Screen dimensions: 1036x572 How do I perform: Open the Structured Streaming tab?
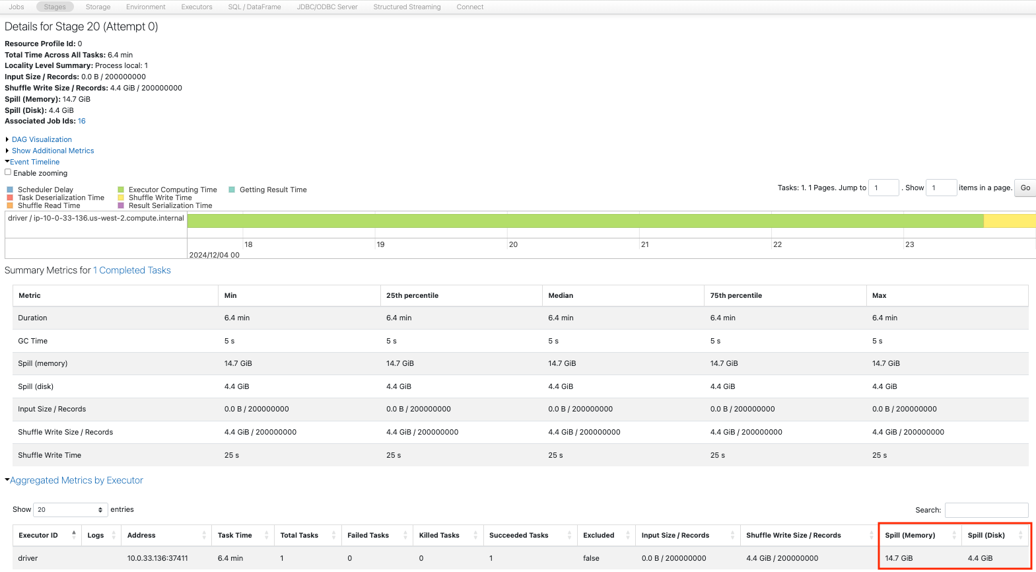(407, 7)
